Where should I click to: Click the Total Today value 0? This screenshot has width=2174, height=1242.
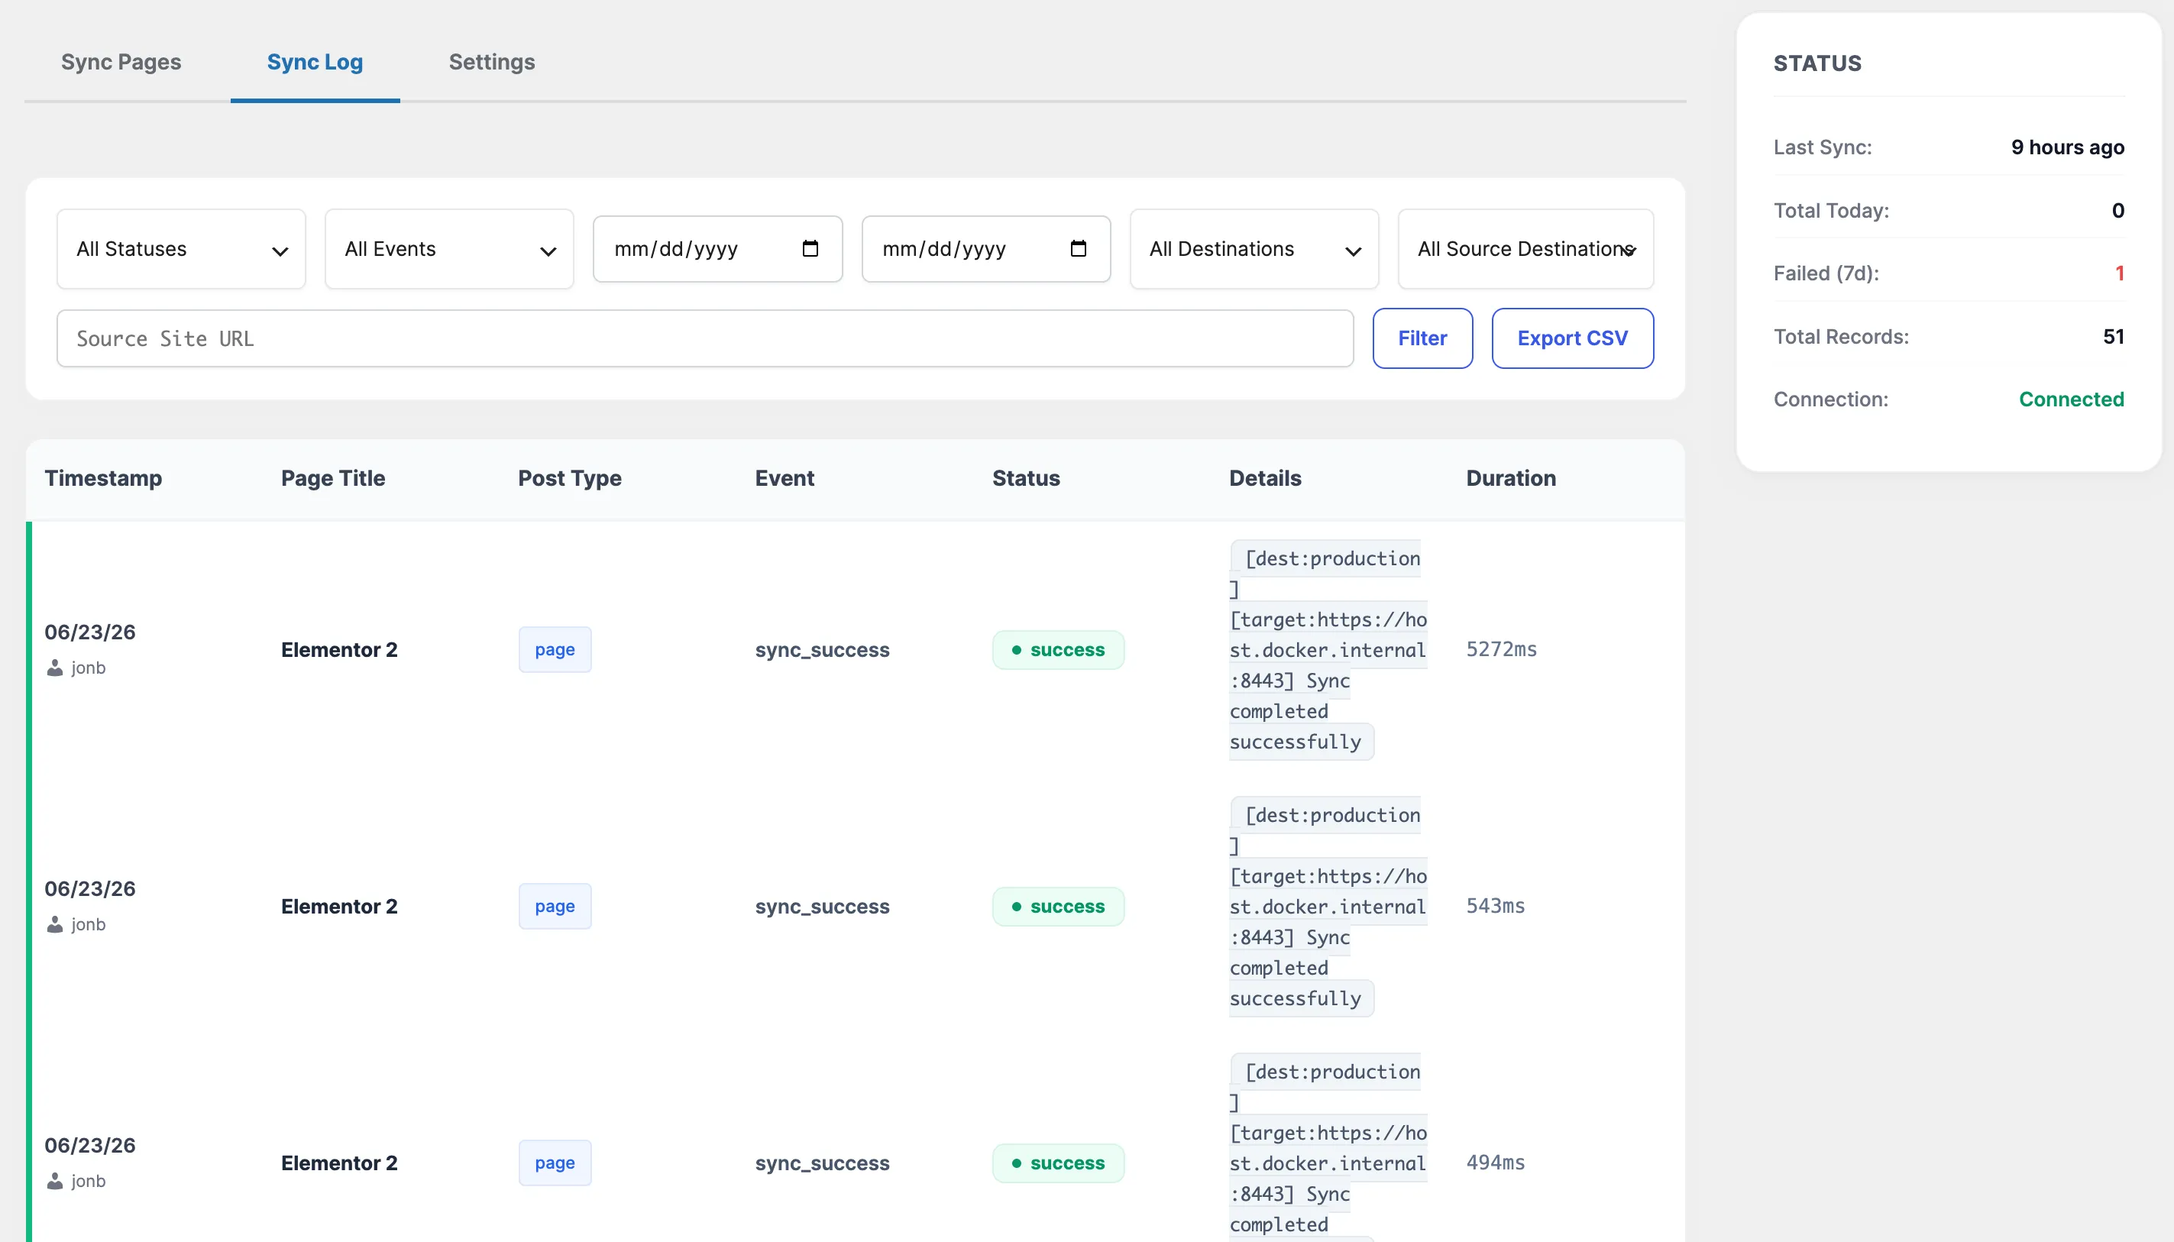[2117, 211]
